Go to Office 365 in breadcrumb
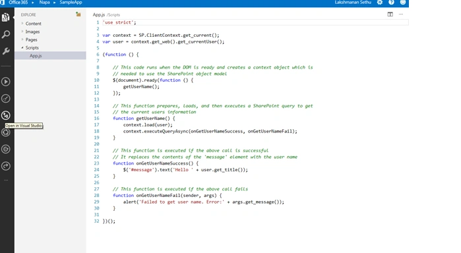 pyautogui.click(x=18, y=3)
